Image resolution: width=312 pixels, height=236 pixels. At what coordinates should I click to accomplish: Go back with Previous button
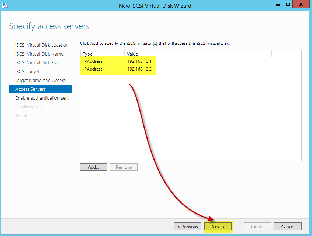click(x=187, y=226)
